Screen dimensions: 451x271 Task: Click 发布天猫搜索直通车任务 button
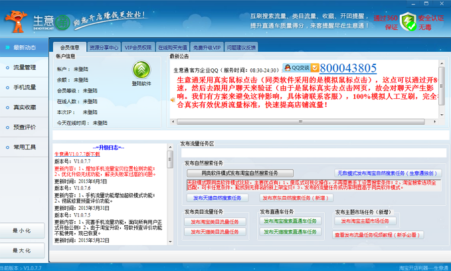click(290, 232)
